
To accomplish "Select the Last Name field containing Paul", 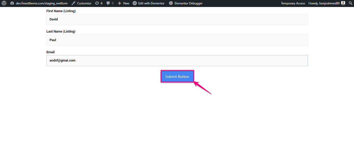I will pyautogui.click(x=177, y=40).
